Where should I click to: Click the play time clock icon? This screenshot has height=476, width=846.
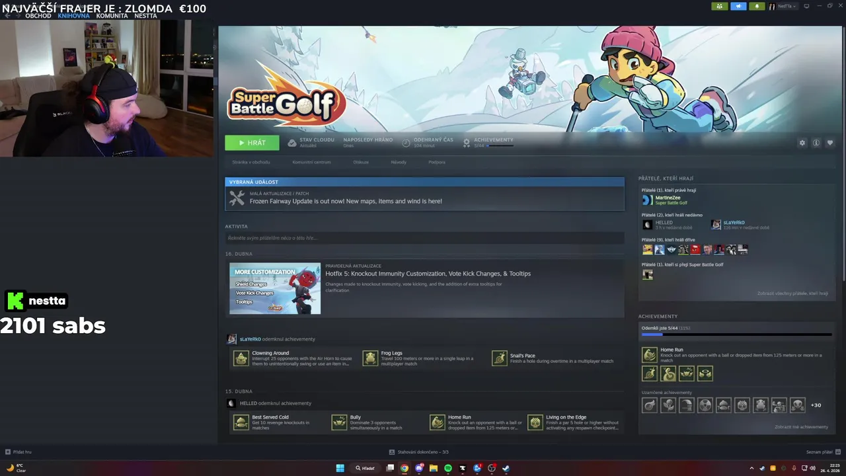[406, 143]
